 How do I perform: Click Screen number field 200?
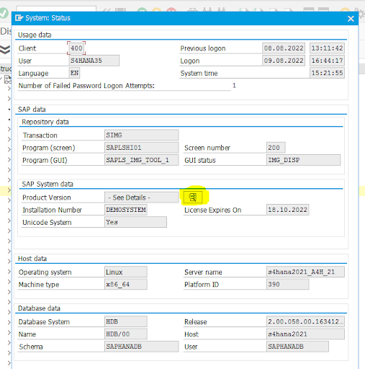tap(276, 148)
